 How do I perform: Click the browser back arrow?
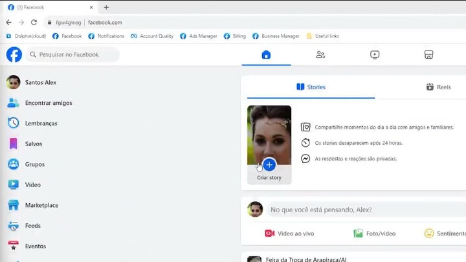point(8,22)
